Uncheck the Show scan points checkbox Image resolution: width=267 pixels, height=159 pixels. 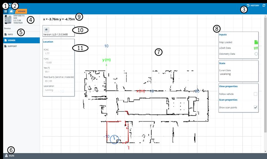(255, 107)
